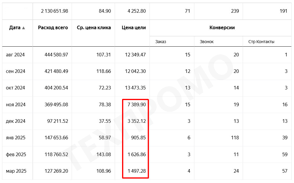Screen dimensions: 294x183
Task: Select the янв 2025 row date
Action: click(16, 138)
